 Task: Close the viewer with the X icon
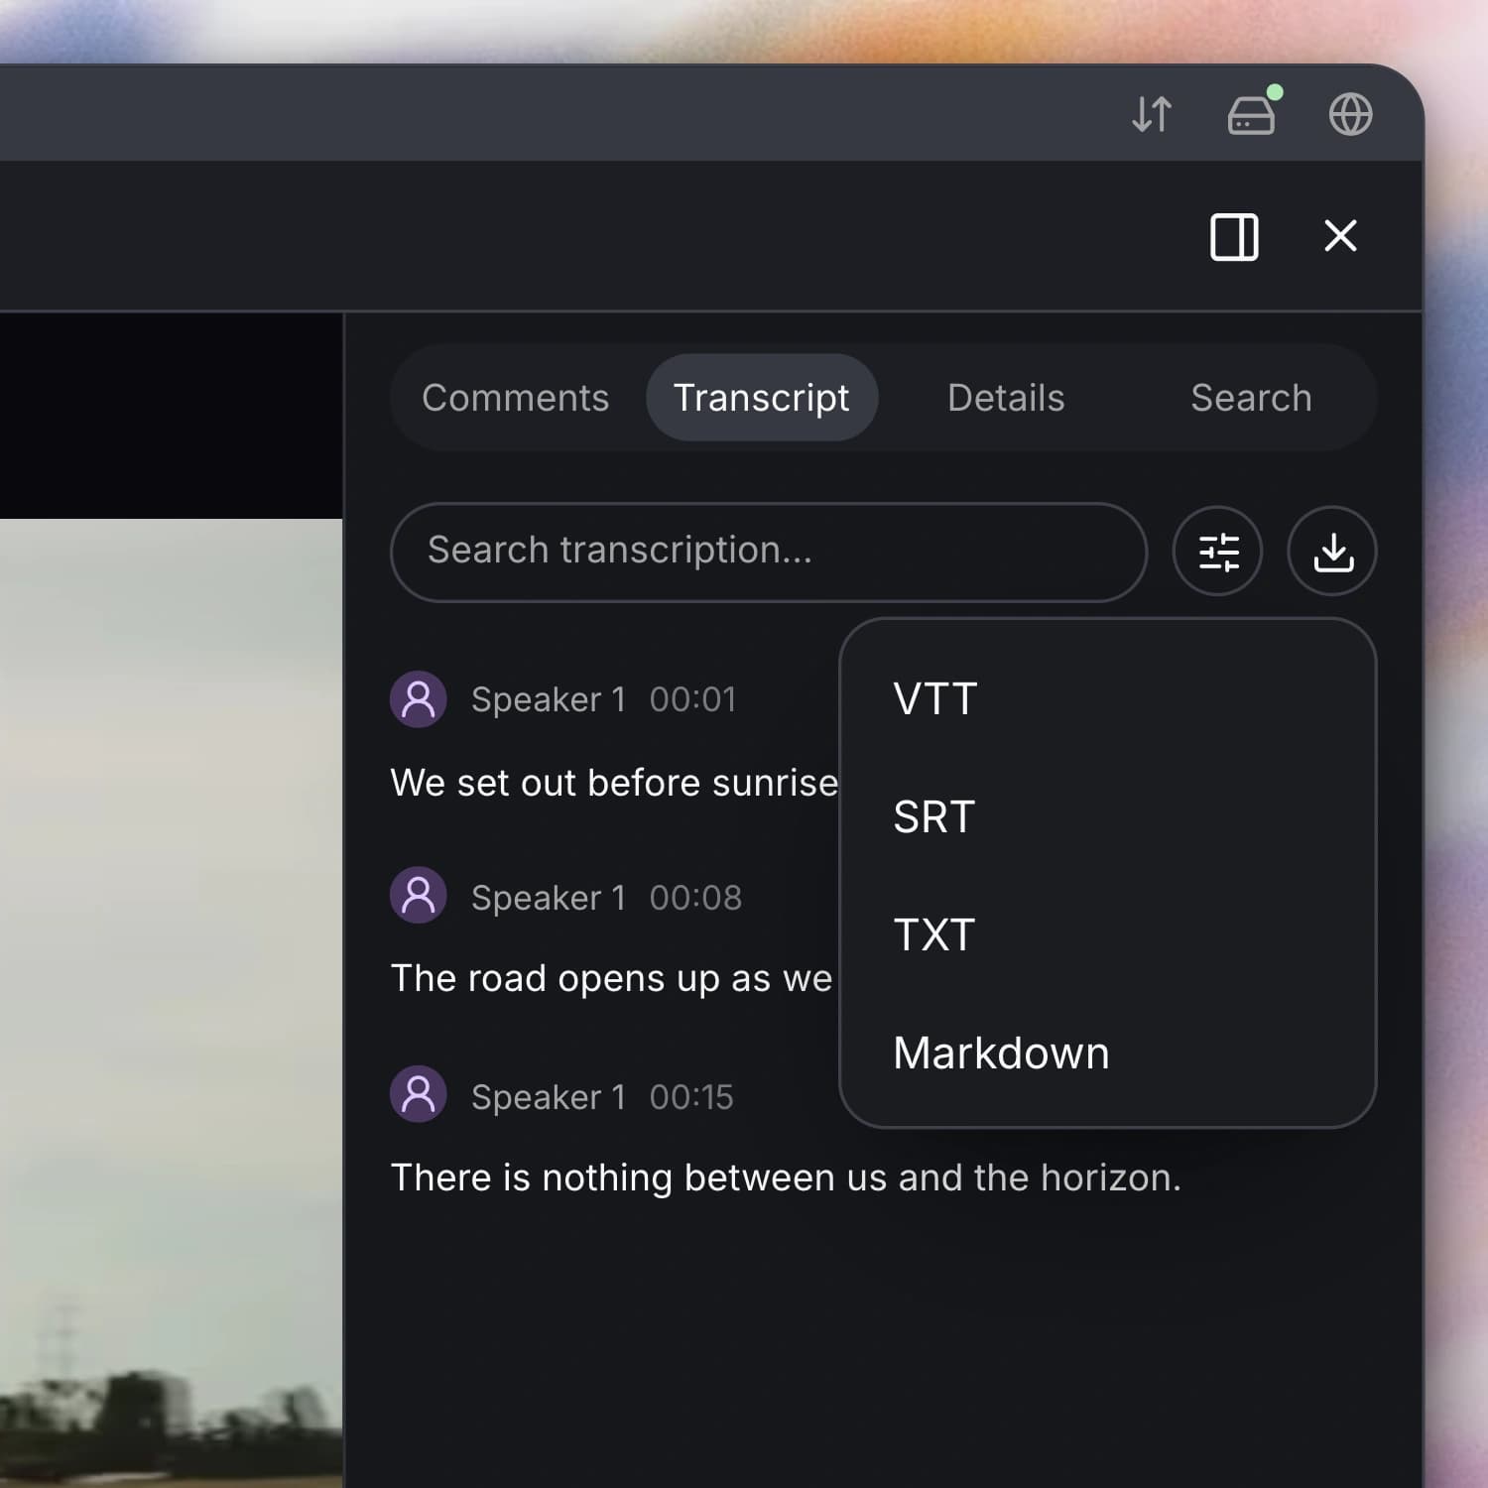click(1340, 236)
